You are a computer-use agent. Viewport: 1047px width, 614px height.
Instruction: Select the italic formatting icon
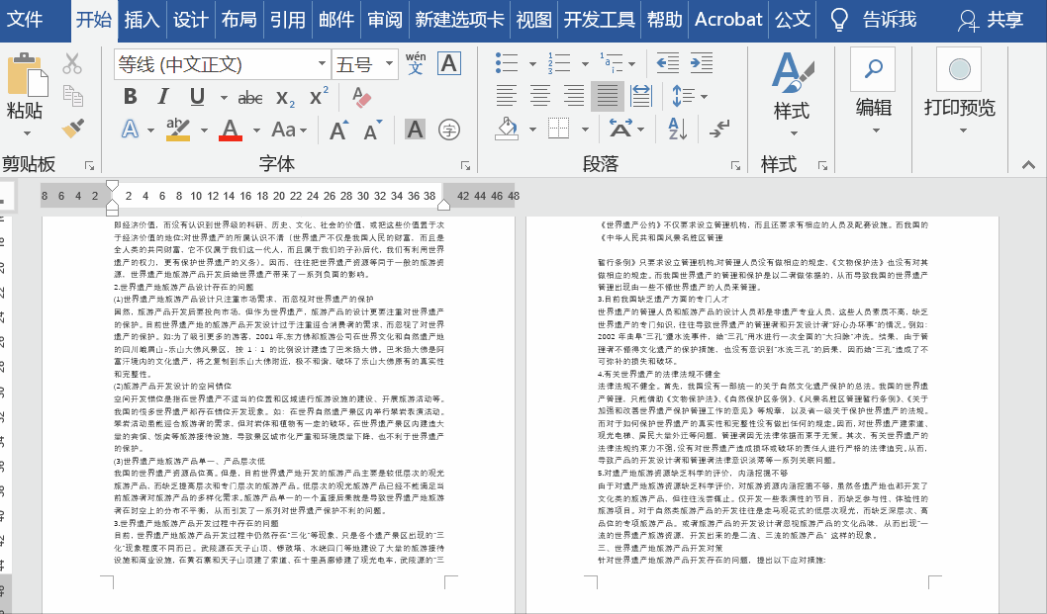coord(162,97)
